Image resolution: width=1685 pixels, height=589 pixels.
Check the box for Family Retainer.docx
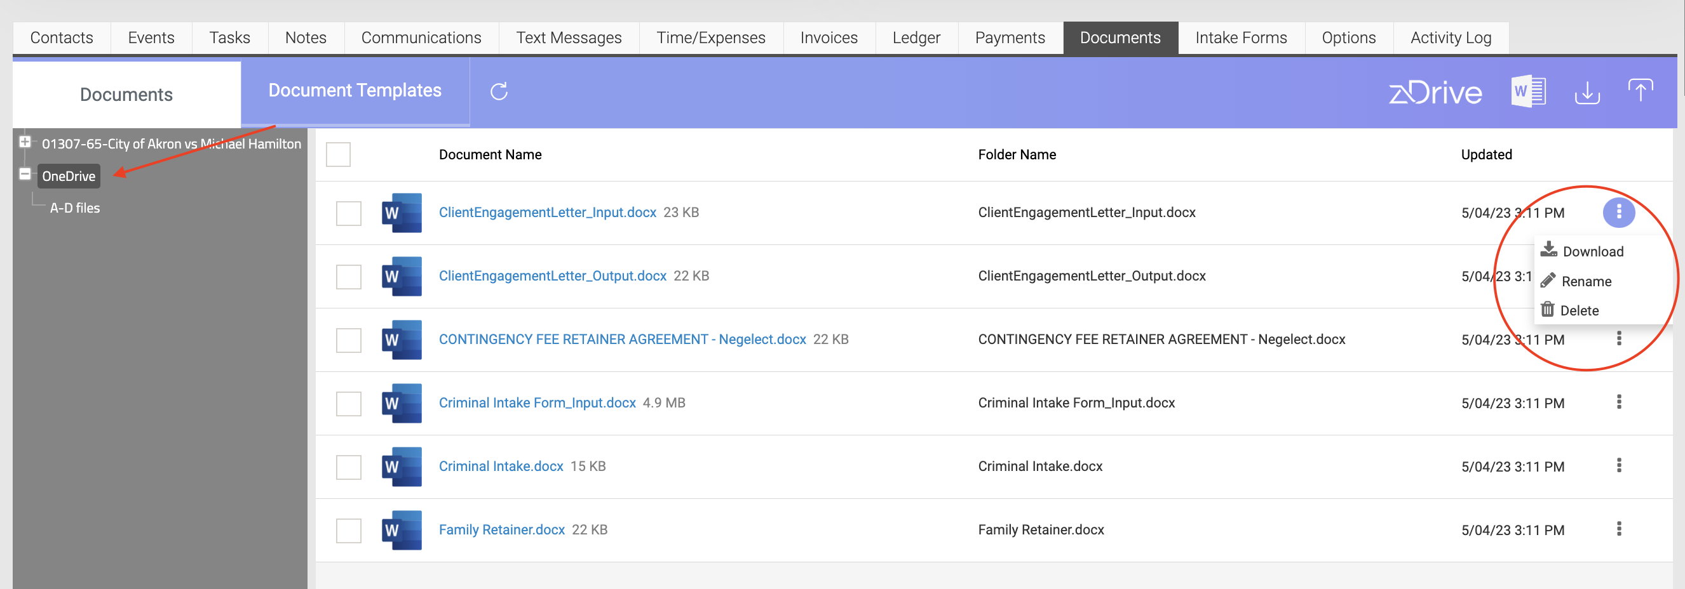click(349, 530)
